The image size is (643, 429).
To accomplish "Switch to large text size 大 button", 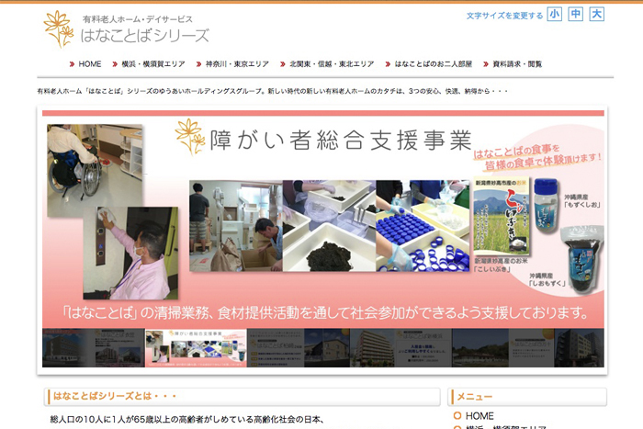I will [x=597, y=15].
